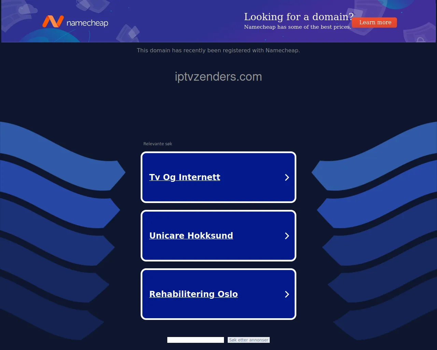Click the 'recently been registered with Namecheap' notice
Viewport: 437px width, 350px height.
click(218, 50)
